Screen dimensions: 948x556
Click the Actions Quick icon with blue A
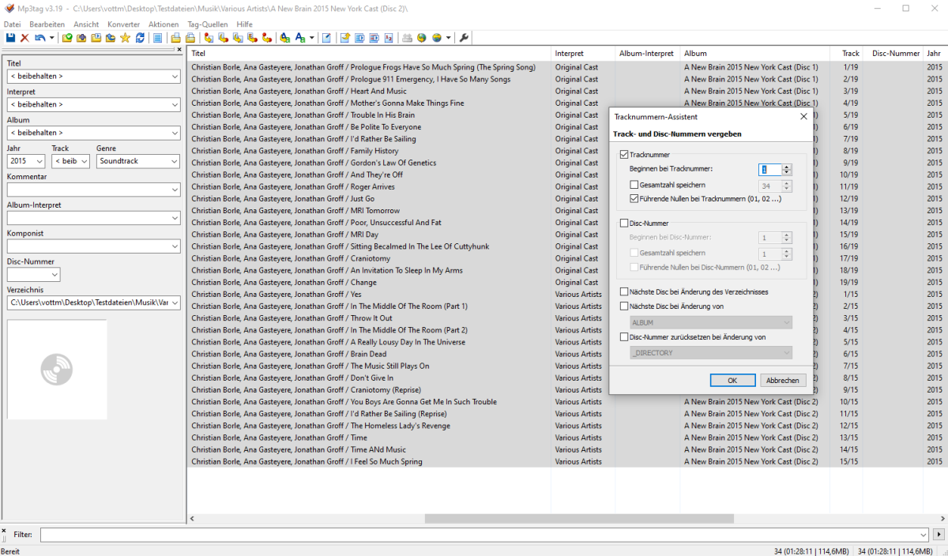click(x=300, y=38)
